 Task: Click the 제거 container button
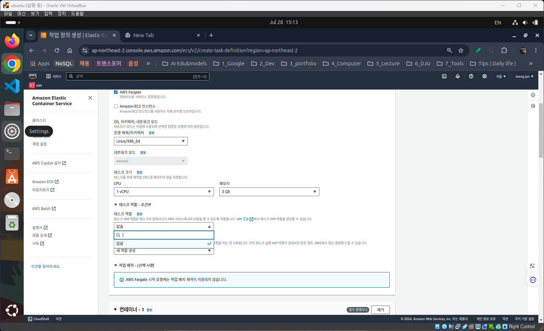pos(381,310)
